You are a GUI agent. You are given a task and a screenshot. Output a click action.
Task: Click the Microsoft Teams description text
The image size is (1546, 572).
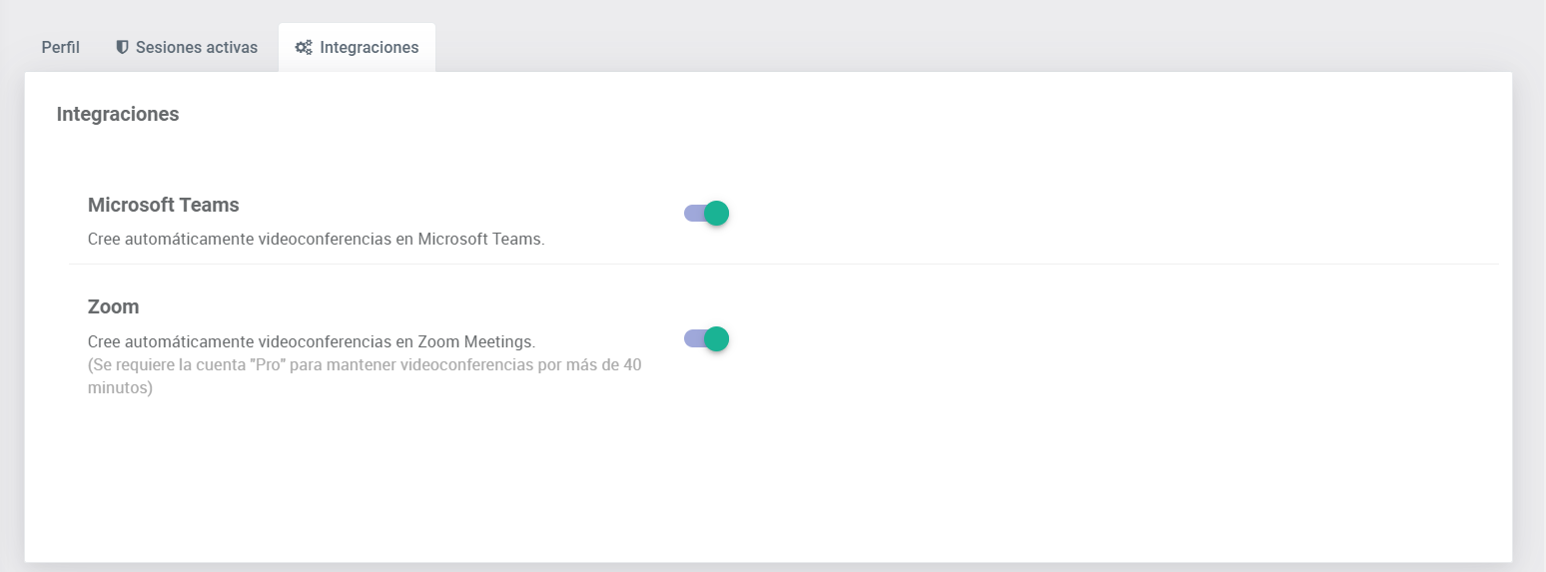click(x=316, y=240)
